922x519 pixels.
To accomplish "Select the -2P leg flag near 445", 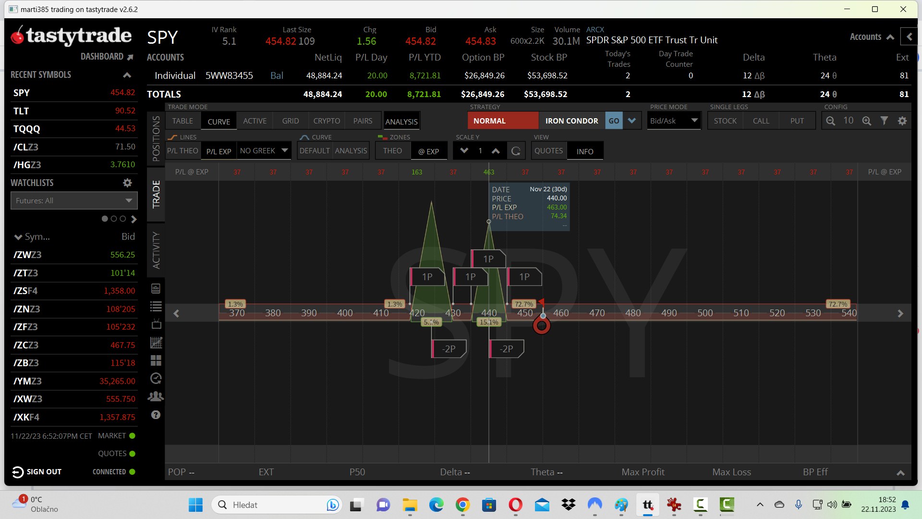I will pos(507,349).
